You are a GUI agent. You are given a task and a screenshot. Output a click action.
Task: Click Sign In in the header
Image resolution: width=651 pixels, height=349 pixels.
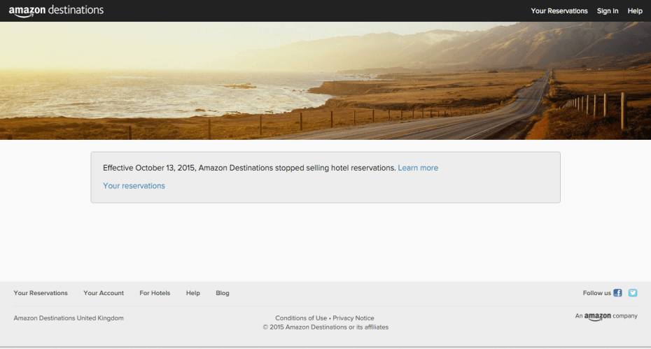pos(608,11)
